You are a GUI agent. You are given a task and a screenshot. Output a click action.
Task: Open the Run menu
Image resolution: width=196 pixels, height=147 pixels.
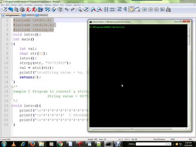tap(62, 5)
